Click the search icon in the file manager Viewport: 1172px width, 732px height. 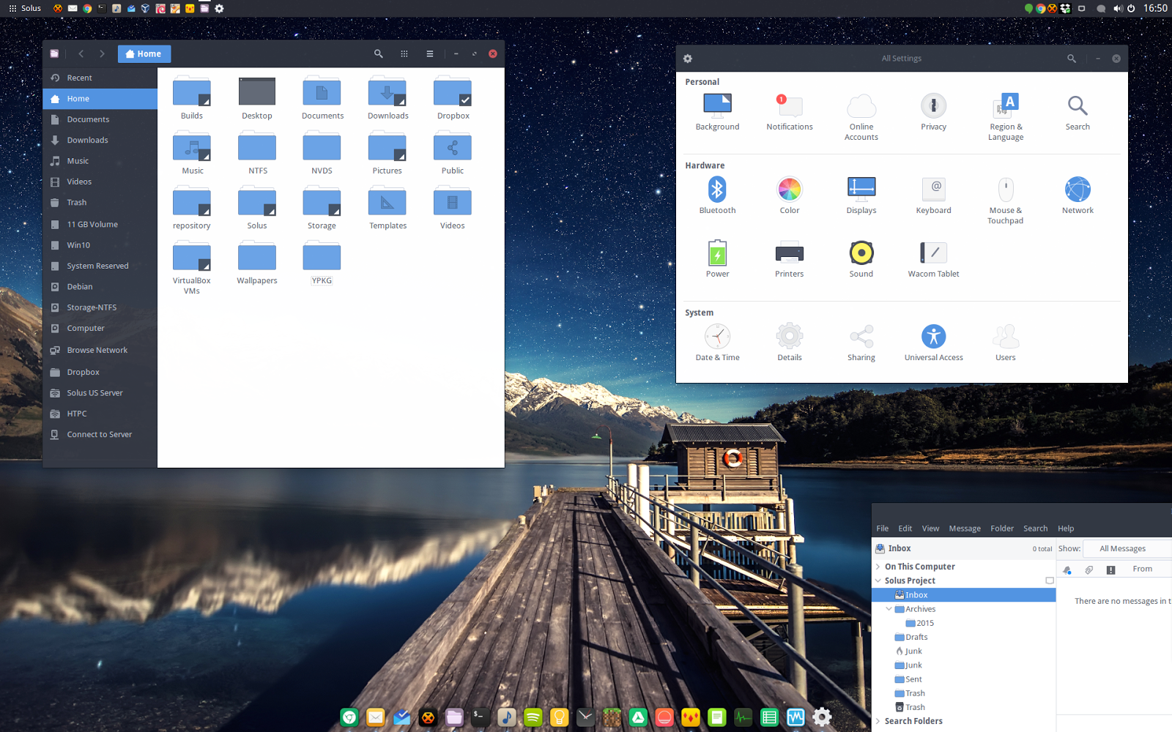pos(378,53)
